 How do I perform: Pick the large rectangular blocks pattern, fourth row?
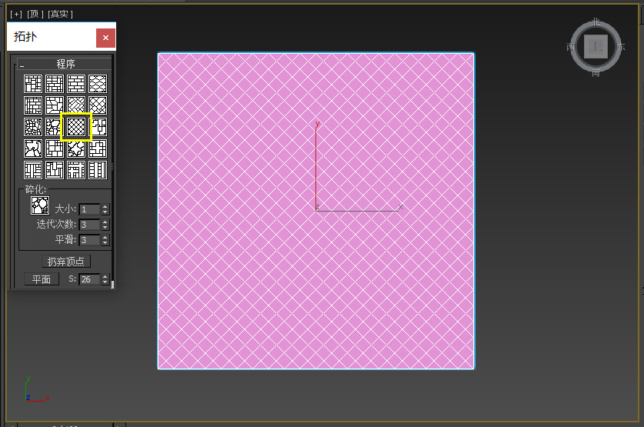[x=55, y=148]
